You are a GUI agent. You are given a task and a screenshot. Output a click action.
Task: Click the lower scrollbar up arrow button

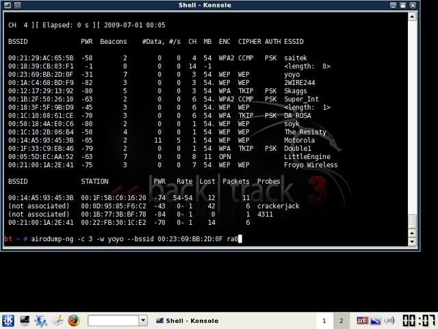click(x=412, y=233)
